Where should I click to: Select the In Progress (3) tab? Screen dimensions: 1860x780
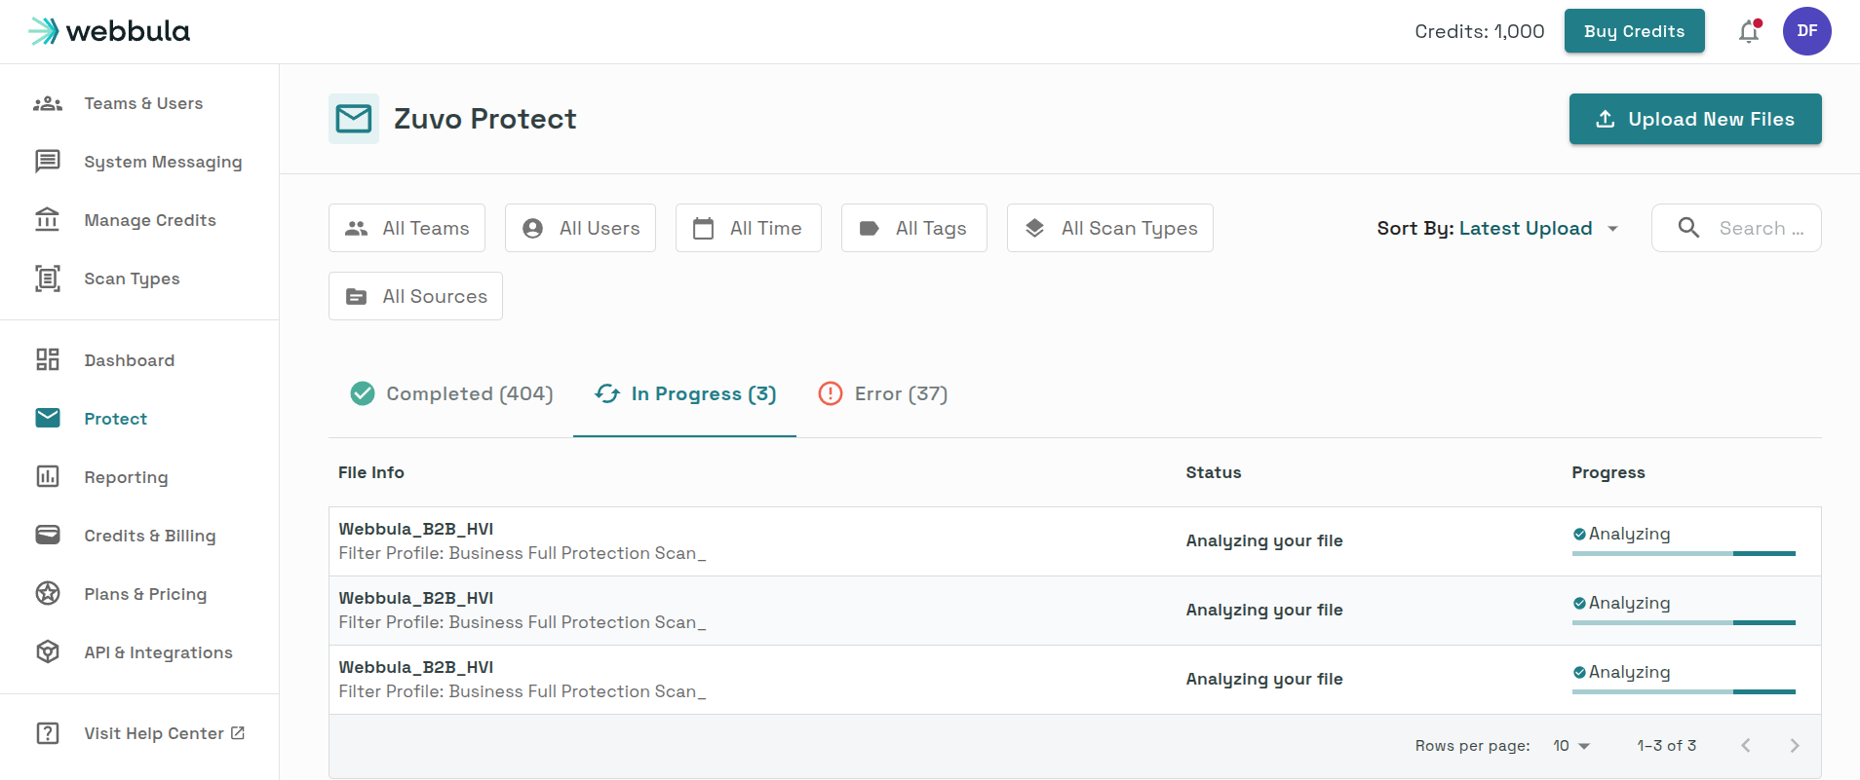pos(685,393)
